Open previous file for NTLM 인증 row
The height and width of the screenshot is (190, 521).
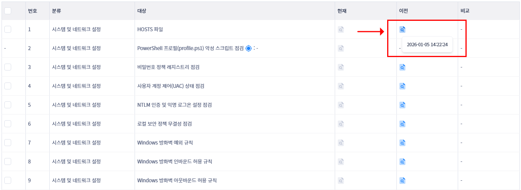coord(402,105)
